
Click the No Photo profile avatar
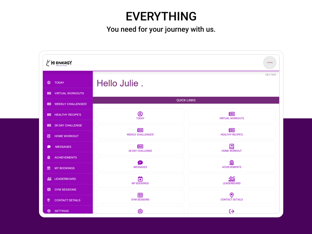(270, 63)
